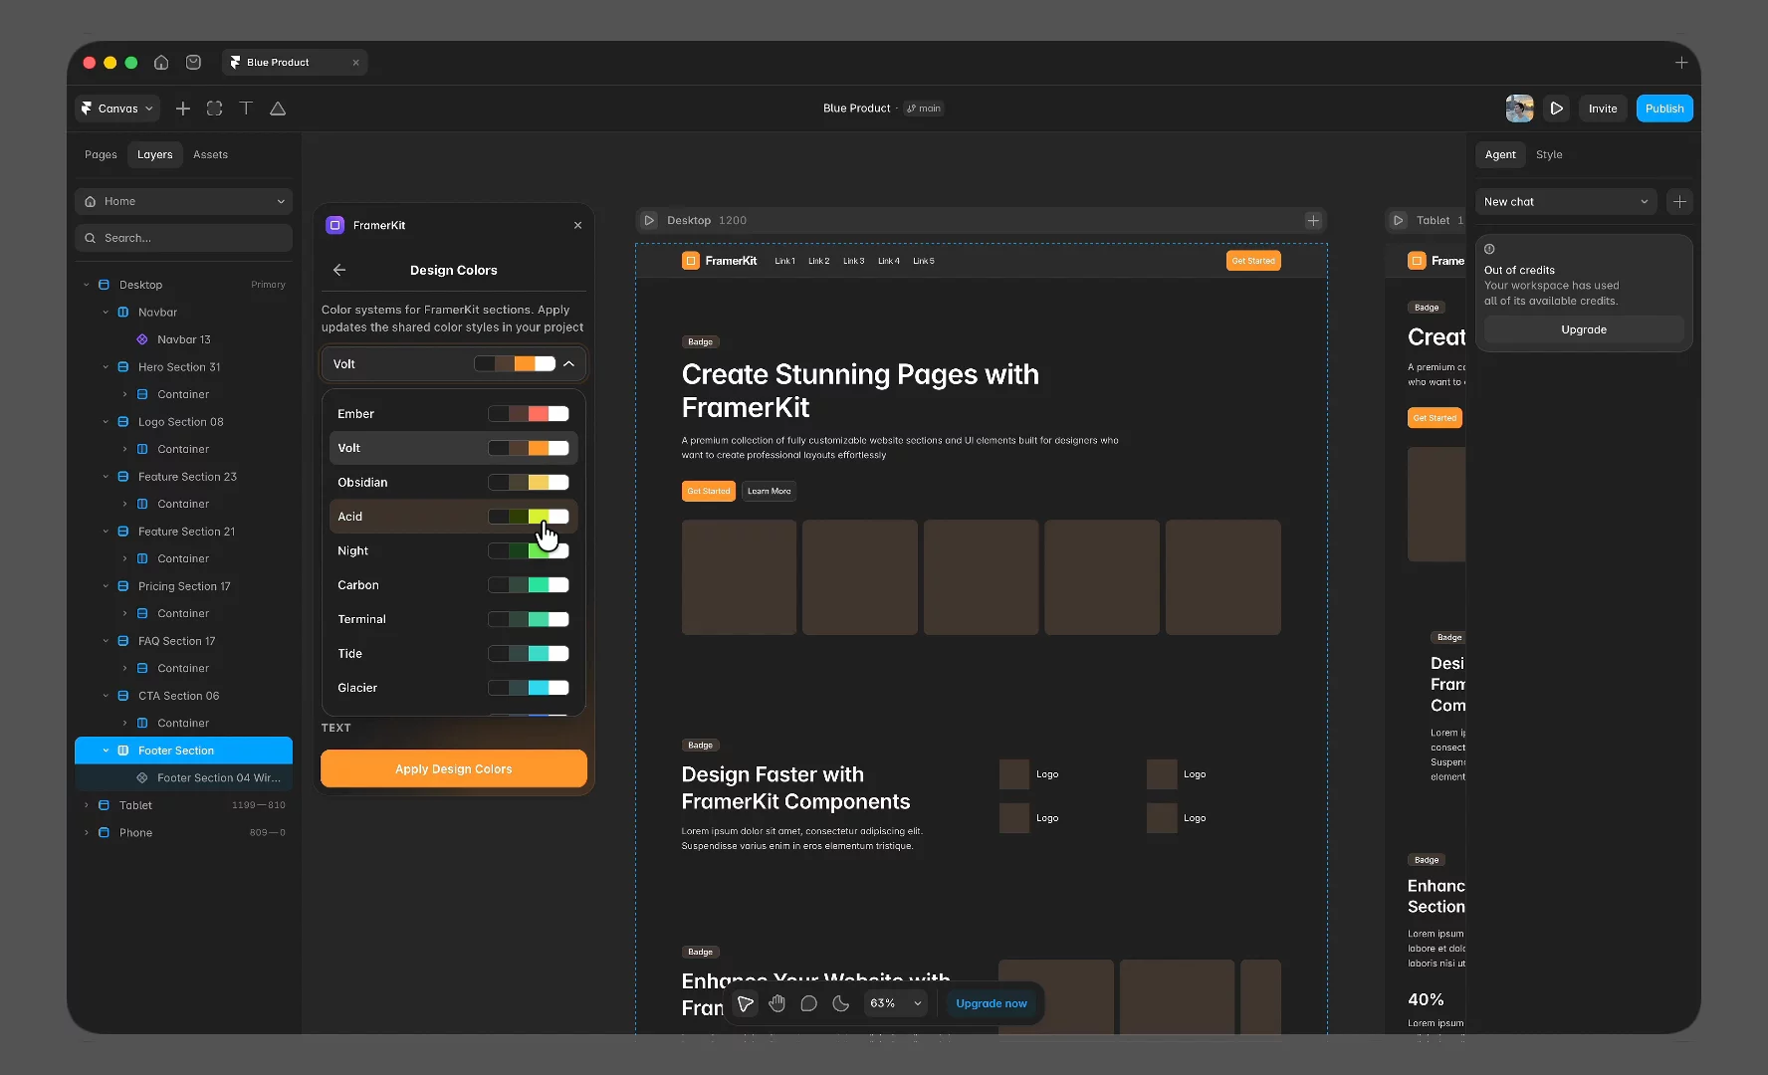Select the Blue Product file tab
Viewport: 1768px width, 1075px height.
pyautogui.click(x=295, y=62)
